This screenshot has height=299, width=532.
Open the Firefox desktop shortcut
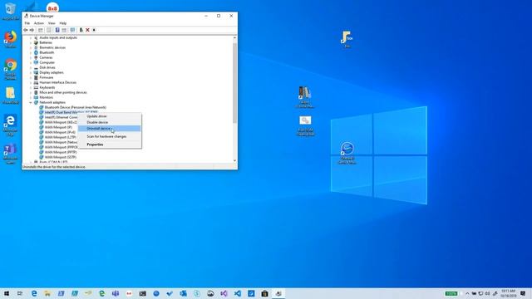click(x=11, y=39)
